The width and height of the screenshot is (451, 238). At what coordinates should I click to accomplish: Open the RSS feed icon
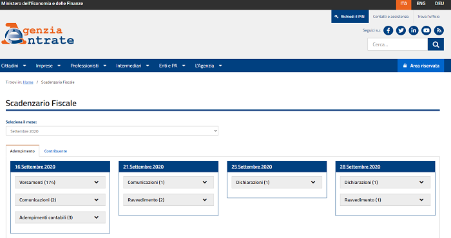click(439, 30)
